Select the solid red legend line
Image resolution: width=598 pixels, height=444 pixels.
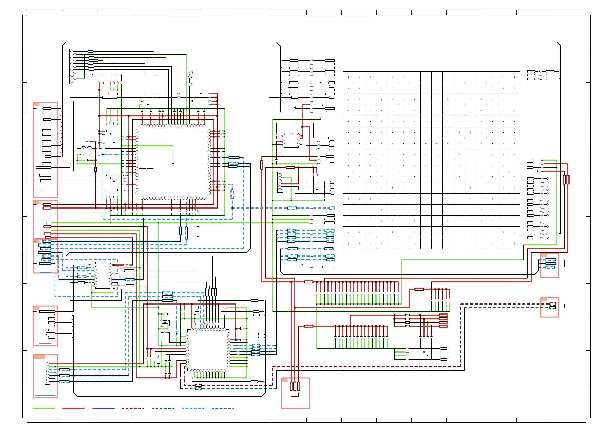click(74, 408)
